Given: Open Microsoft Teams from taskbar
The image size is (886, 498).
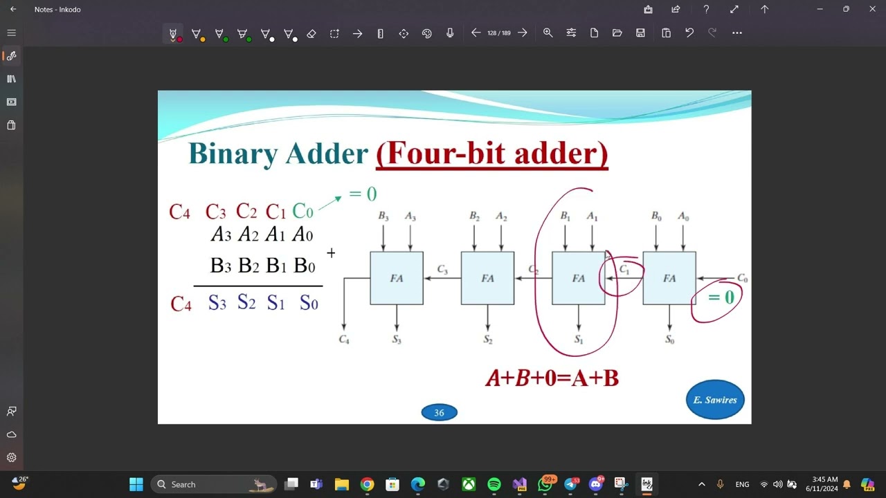Looking at the screenshot, I should tap(316, 484).
